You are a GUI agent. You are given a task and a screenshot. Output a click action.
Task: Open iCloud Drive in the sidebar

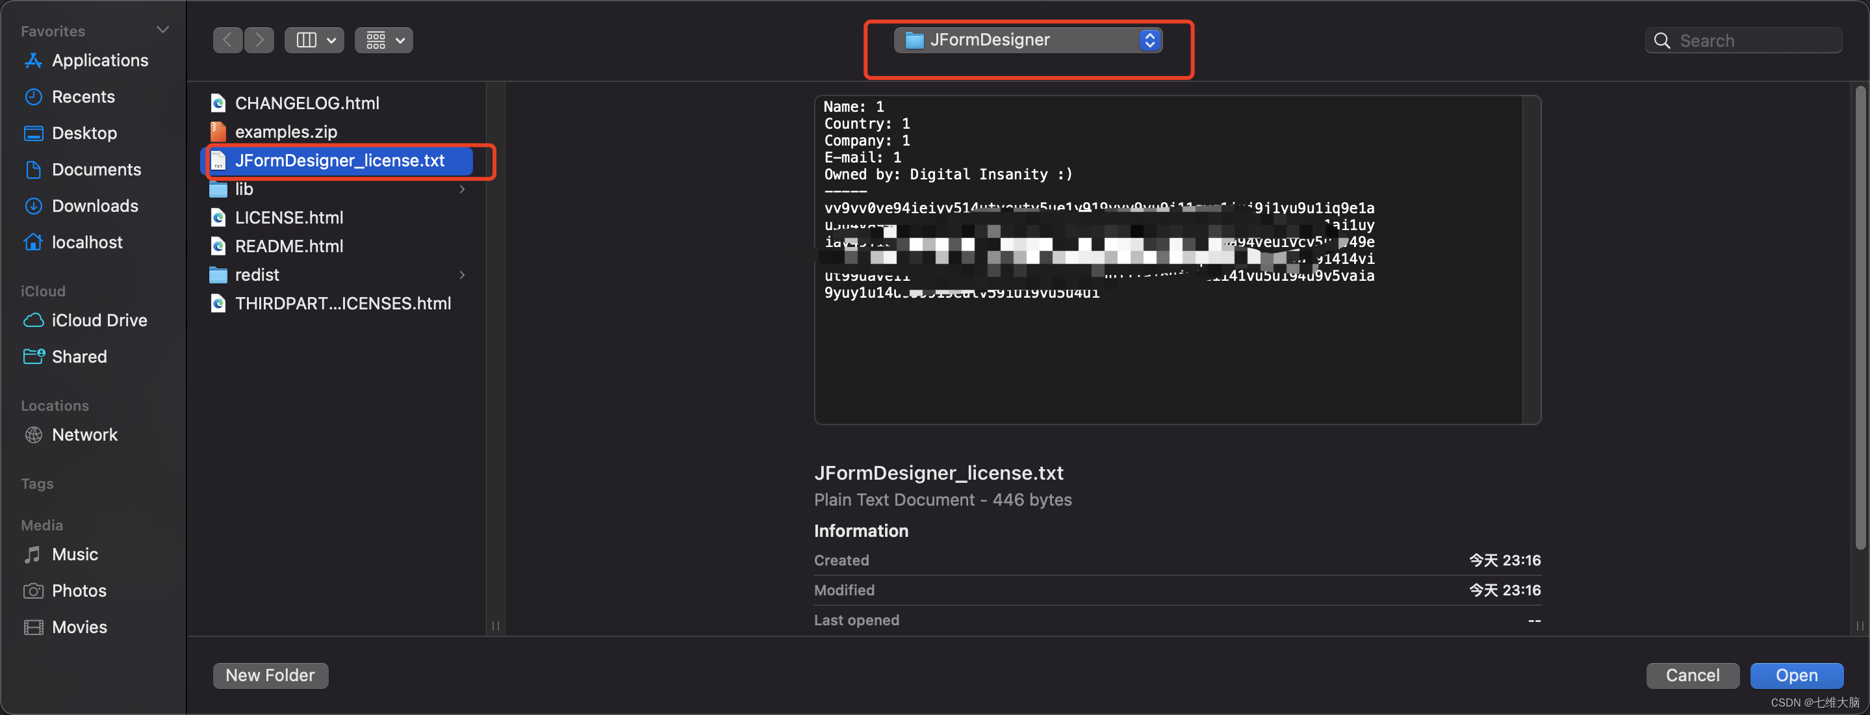(x=85, y=320)
